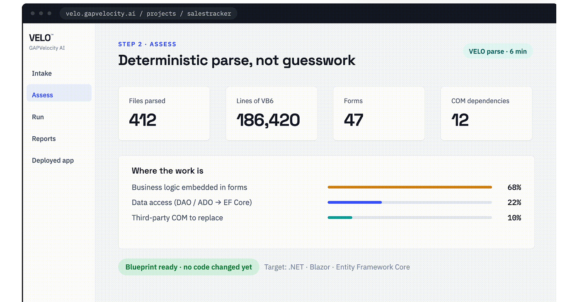Click the 22% value

pyautogui.click(x=514, y=203)
